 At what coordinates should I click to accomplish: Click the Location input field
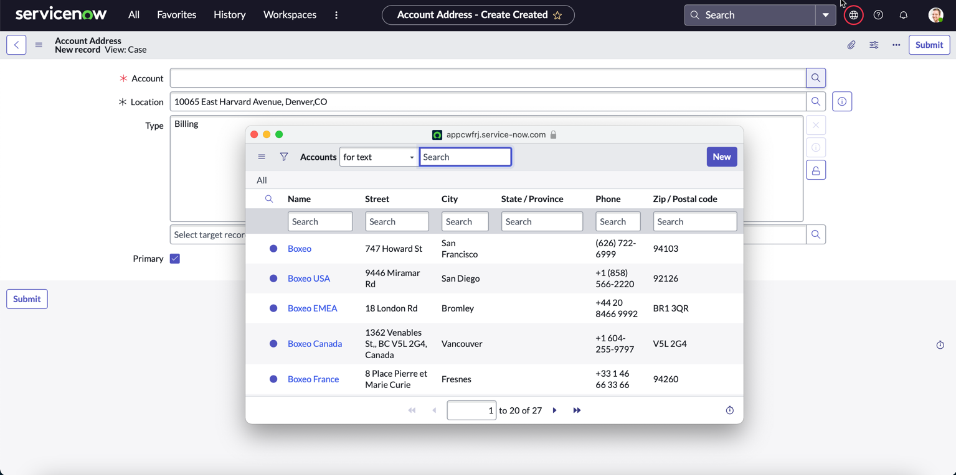click(488, 101)
